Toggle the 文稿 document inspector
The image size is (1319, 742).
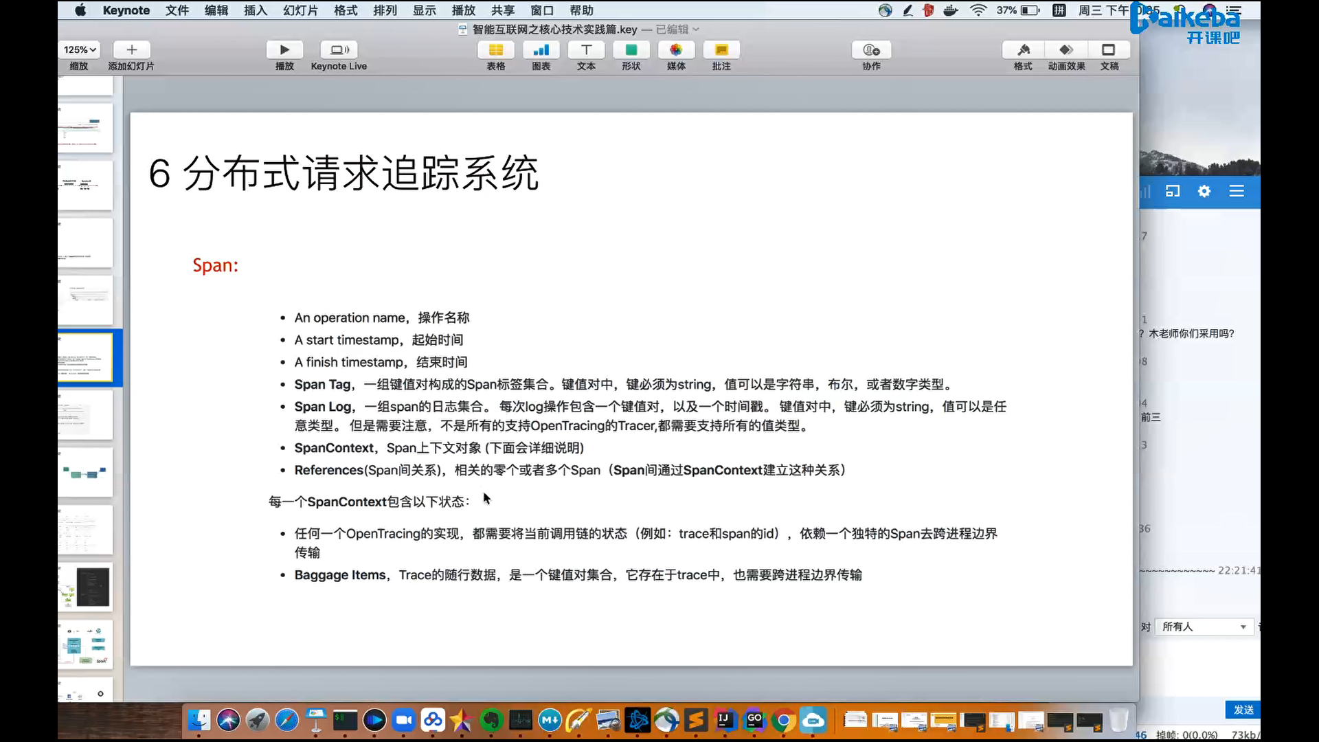(1109, 50)
